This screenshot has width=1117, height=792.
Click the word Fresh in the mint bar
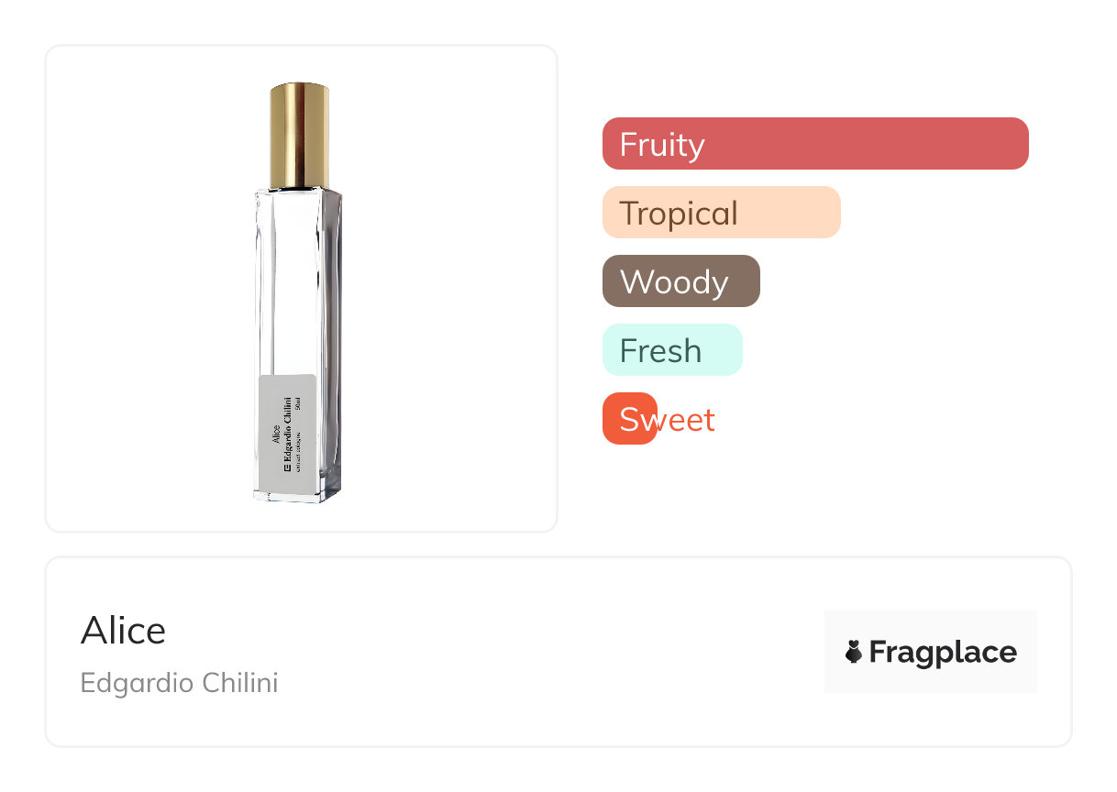(x=660, y=350)
